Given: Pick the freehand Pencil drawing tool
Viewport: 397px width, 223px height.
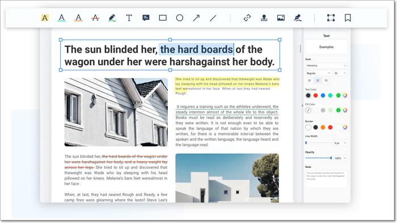Looking at the screenshot, I should 112,18.
